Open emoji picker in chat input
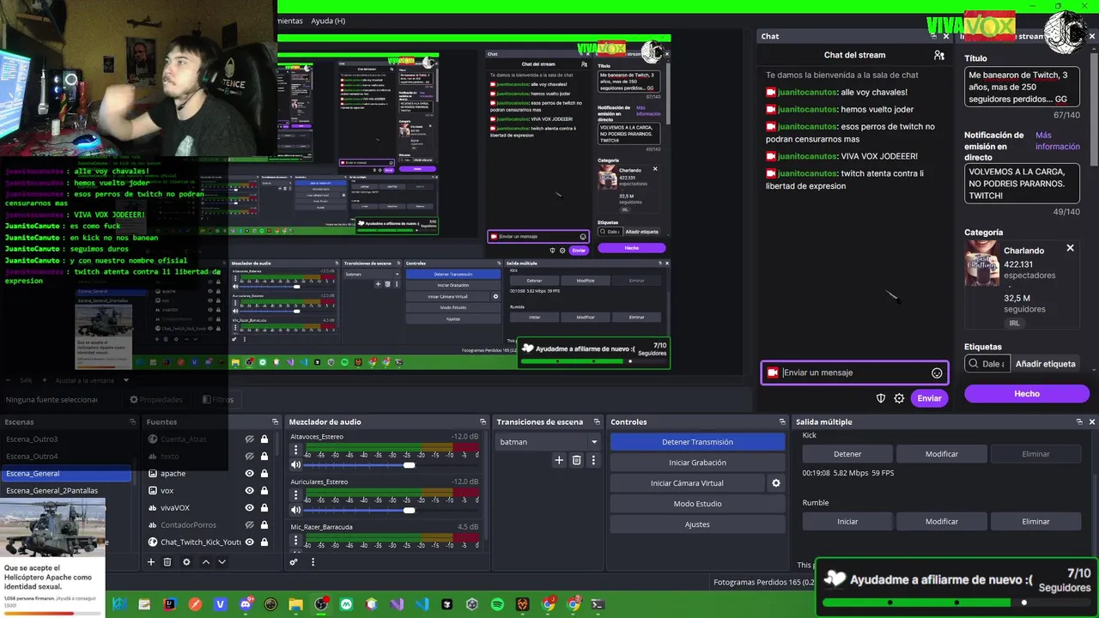Screen dimensions: 1099x618 click(937, 373)
